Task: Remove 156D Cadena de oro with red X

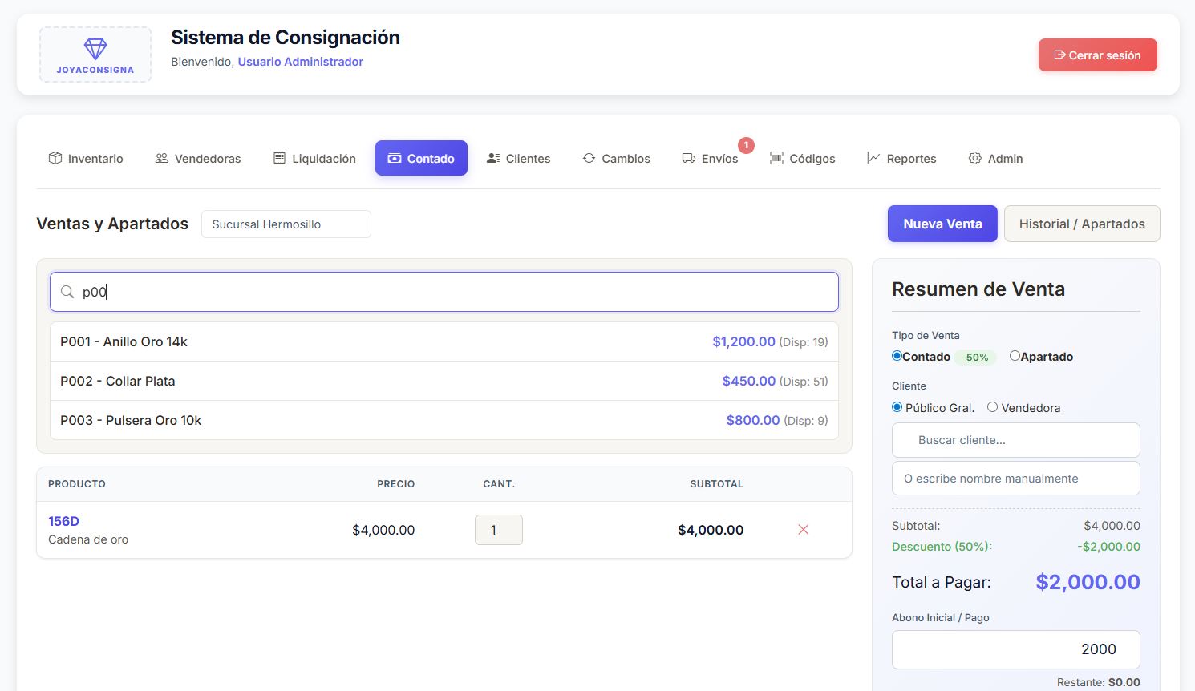Action: (x=804, y=530)
